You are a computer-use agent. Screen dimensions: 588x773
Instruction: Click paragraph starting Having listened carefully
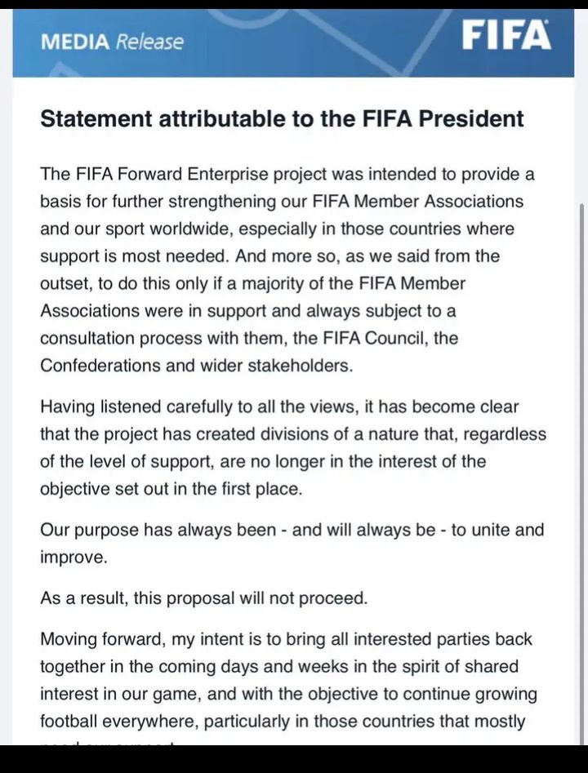coord(293,447)
